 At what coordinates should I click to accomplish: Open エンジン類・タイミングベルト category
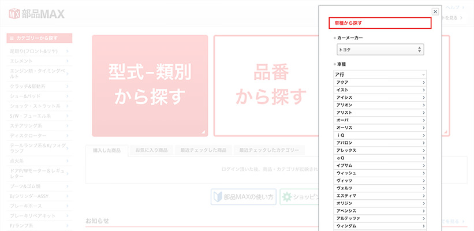[39, 73]
